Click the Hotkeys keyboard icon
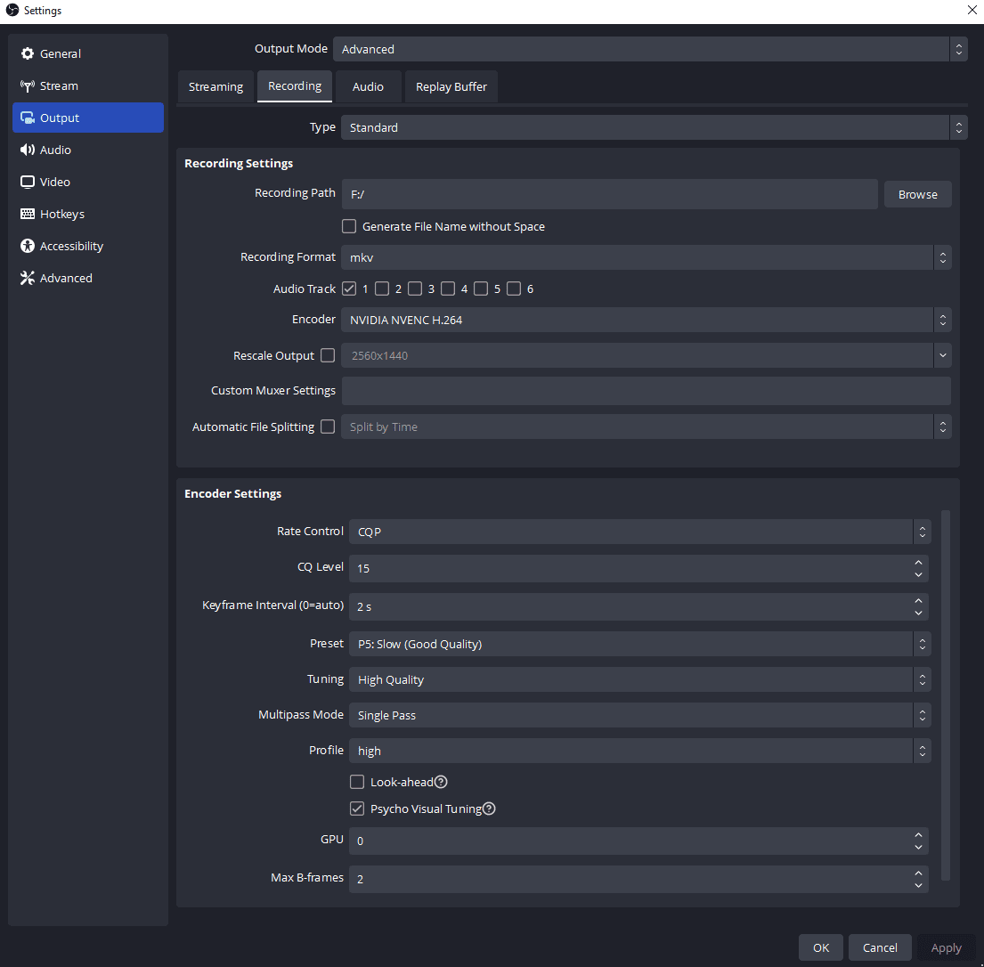This screenshot has width=984, height=967. click(x=27, y=214)
